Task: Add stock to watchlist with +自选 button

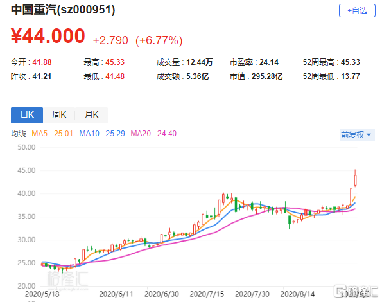Action: 357,11
